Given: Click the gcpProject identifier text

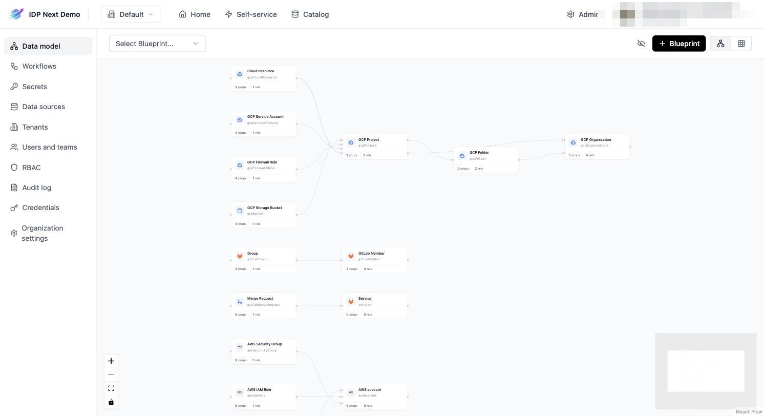Looking at the screenshot, I should click(368, 145).
